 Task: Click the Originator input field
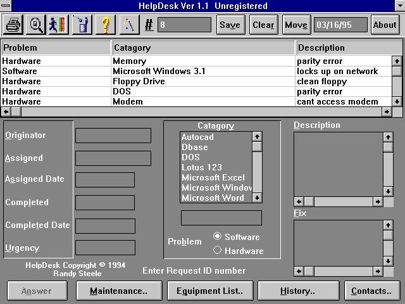tap(113, 136)
